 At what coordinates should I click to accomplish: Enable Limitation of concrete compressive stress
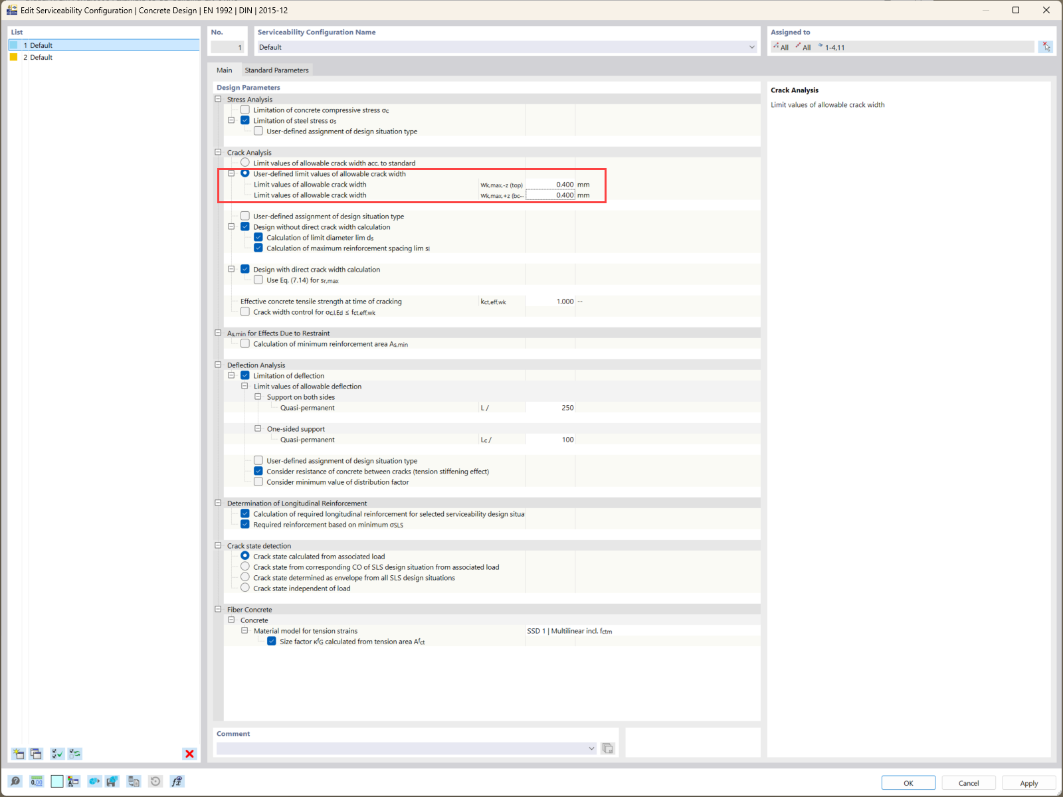click(245, 110)
